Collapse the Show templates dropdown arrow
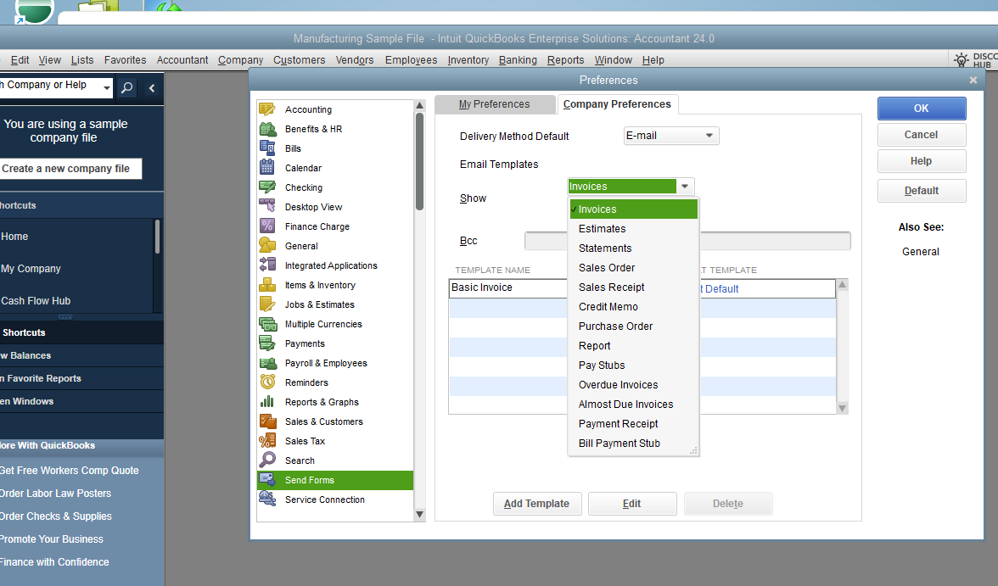Screen dimensions: 998x586 [685, 187]
